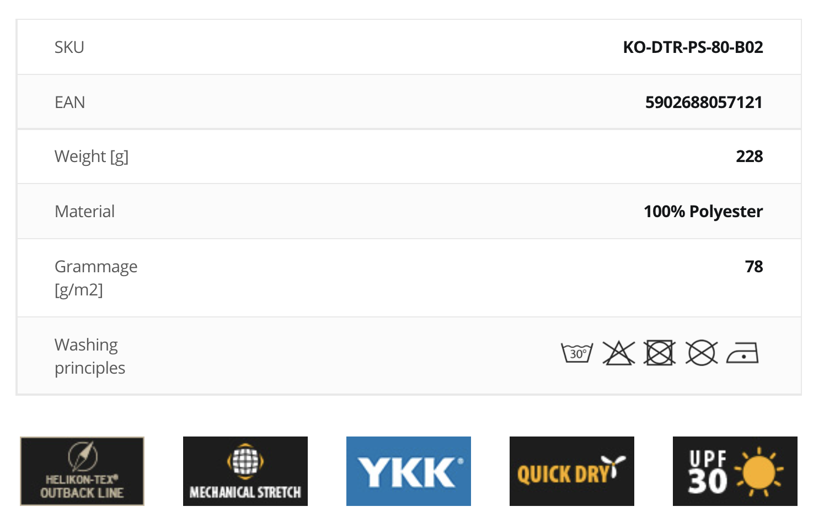This screenshot has width=824, height=528.
Task: Click the do-not-bleach triangle icon
Action: [x=618, y=353]
